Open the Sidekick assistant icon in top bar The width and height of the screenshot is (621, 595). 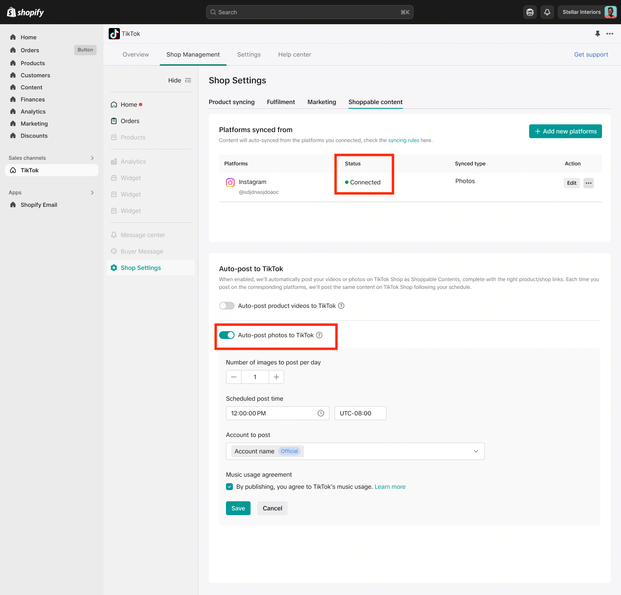[x=530, y=12]
